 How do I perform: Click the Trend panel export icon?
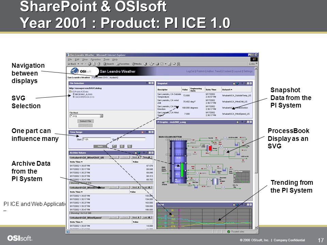(x=234, y=205)
